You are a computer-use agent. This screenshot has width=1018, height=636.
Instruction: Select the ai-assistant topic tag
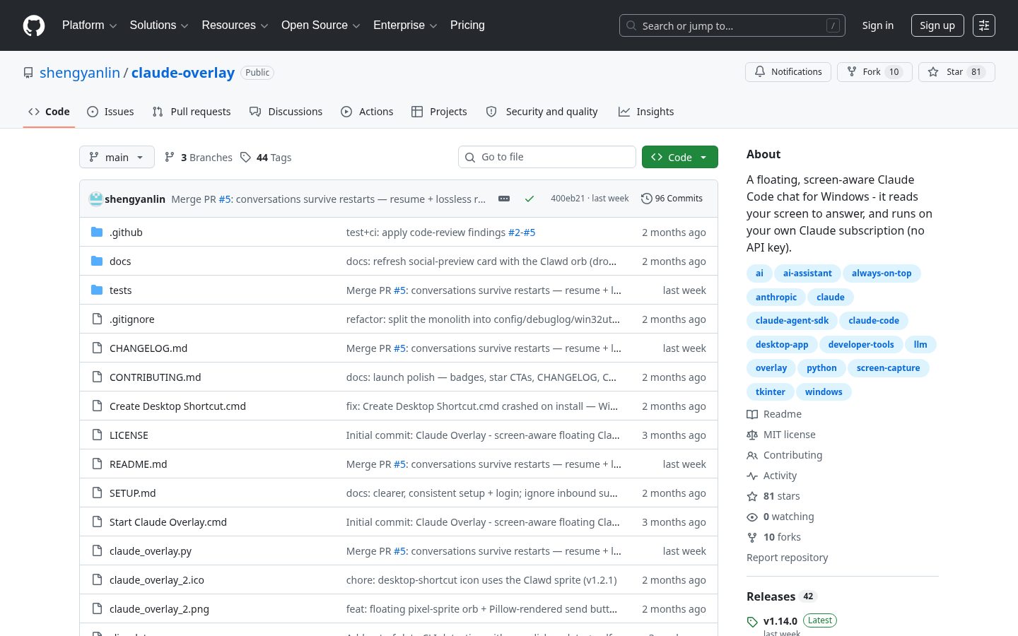(x=807, y=273)
